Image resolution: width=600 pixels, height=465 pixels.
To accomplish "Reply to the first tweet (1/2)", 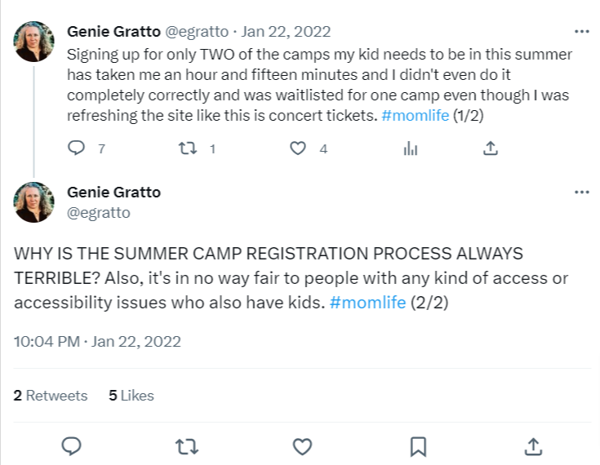I will pos(76,148).
